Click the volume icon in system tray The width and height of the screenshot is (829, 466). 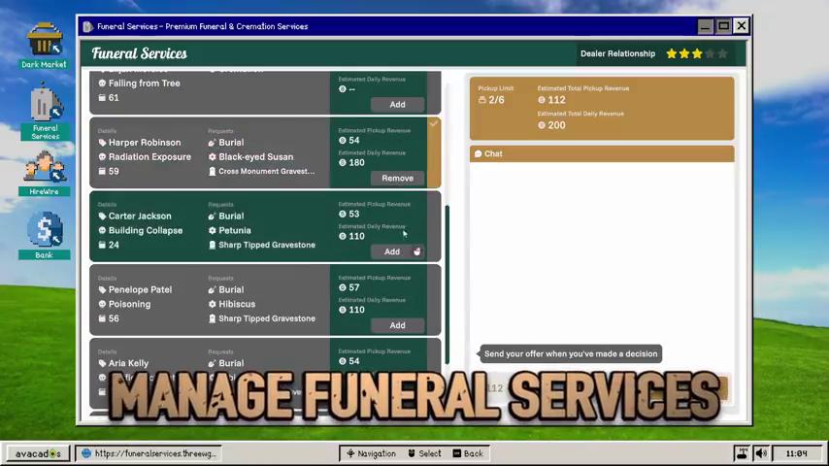(x=761, y=453)
